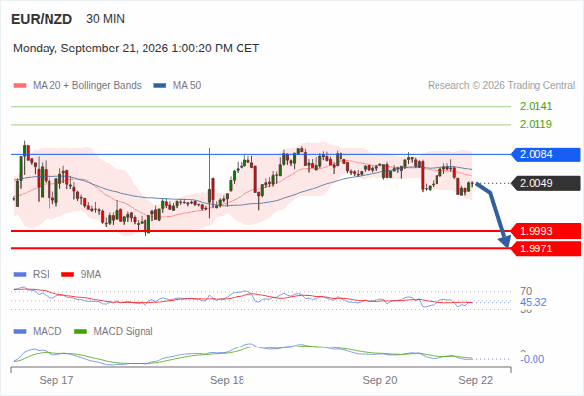Click the MA 50 blue legend swatch
This screenshot has height=396, width=584.
point(160,86)
